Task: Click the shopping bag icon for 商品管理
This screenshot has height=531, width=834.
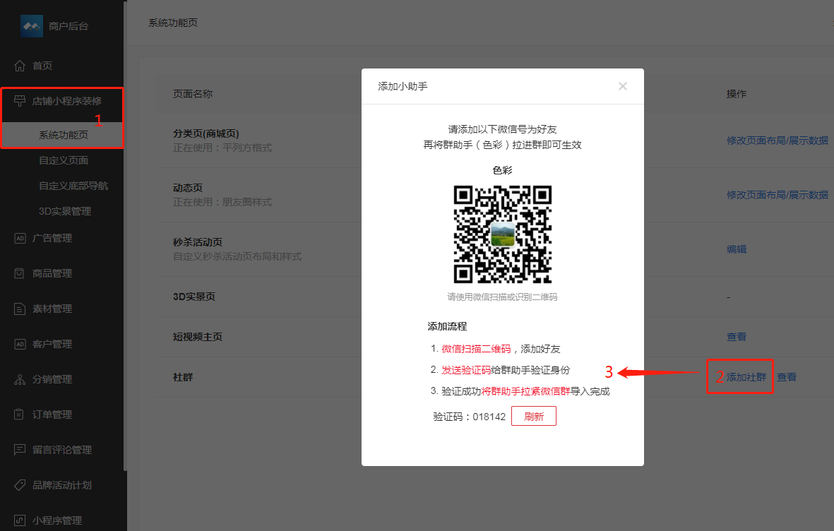Action: pos(20,273)
